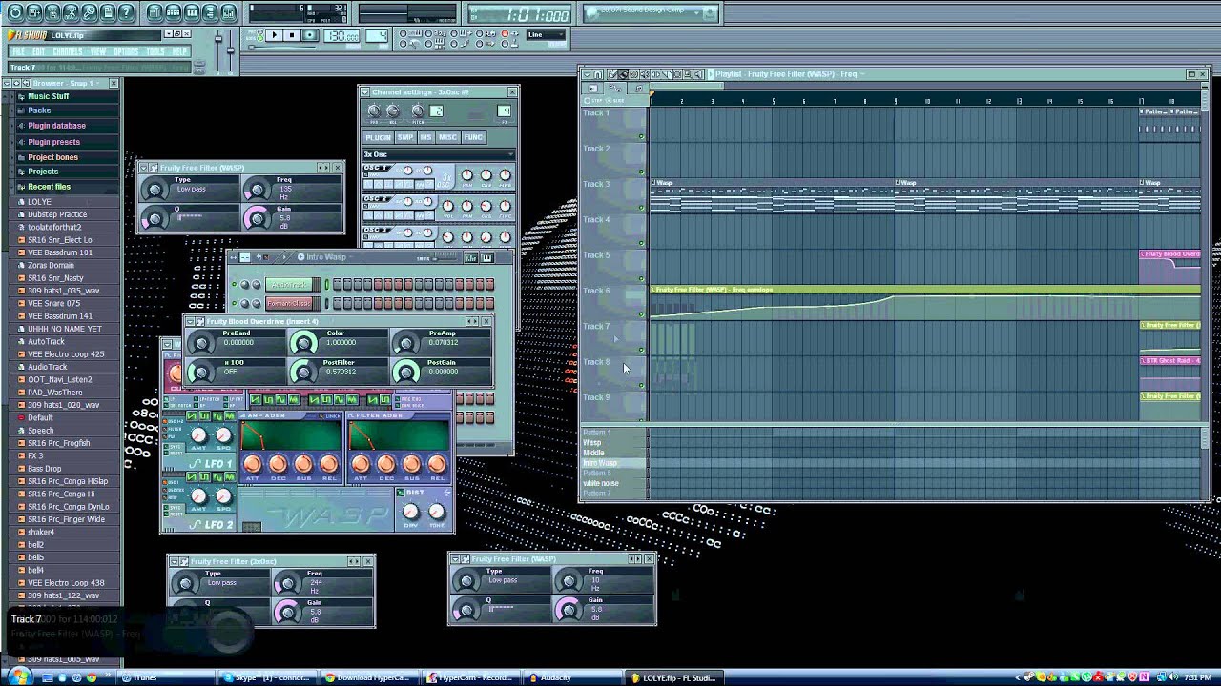The height and width of the screenshot is (686, 1221).
Task: Select the AudioTrack channel button in step sequencer
Action: pyautogui.click(x=289, y=285)
